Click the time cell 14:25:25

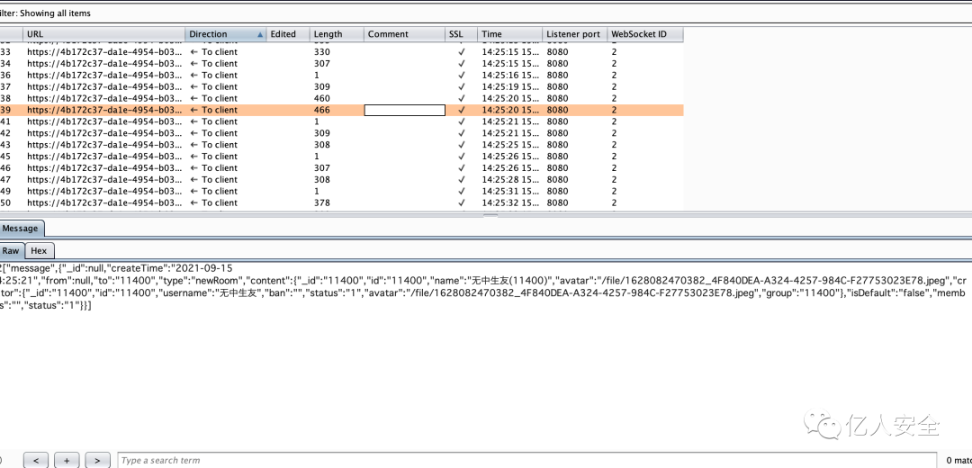(510, 144)
